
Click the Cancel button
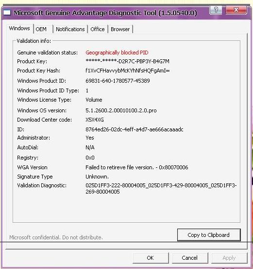coord(189,258)
